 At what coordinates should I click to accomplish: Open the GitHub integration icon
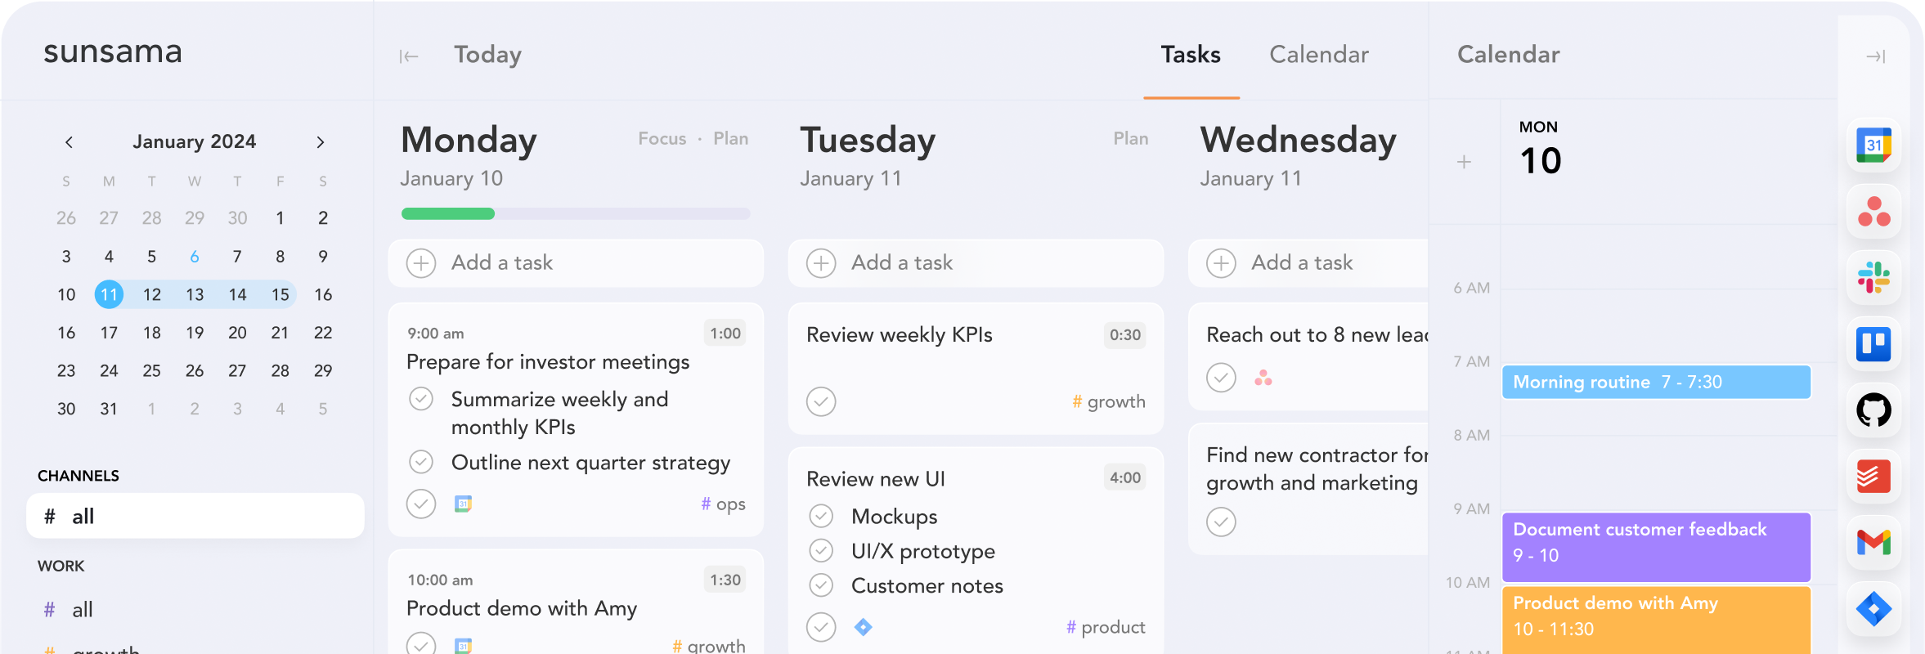(x=1873, y=410)
